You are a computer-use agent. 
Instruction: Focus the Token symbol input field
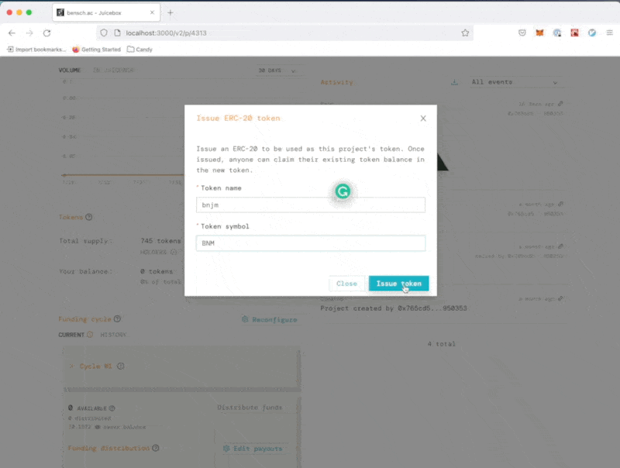click(x=311, y=243)
